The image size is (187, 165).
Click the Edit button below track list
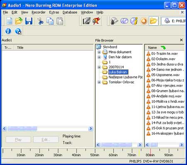coord(46,140)
